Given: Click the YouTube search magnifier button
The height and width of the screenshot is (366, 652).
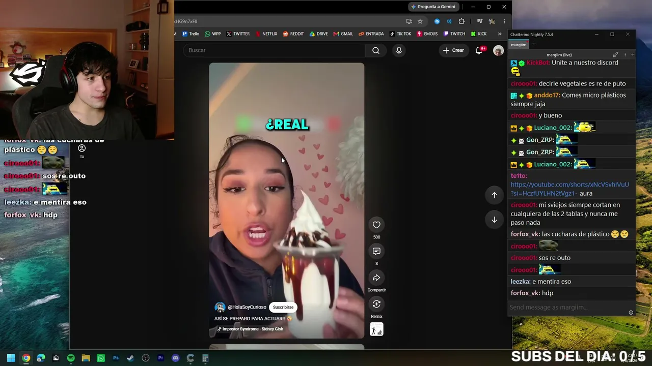Looking at the screenshot, I should click(x=376, y=50).
